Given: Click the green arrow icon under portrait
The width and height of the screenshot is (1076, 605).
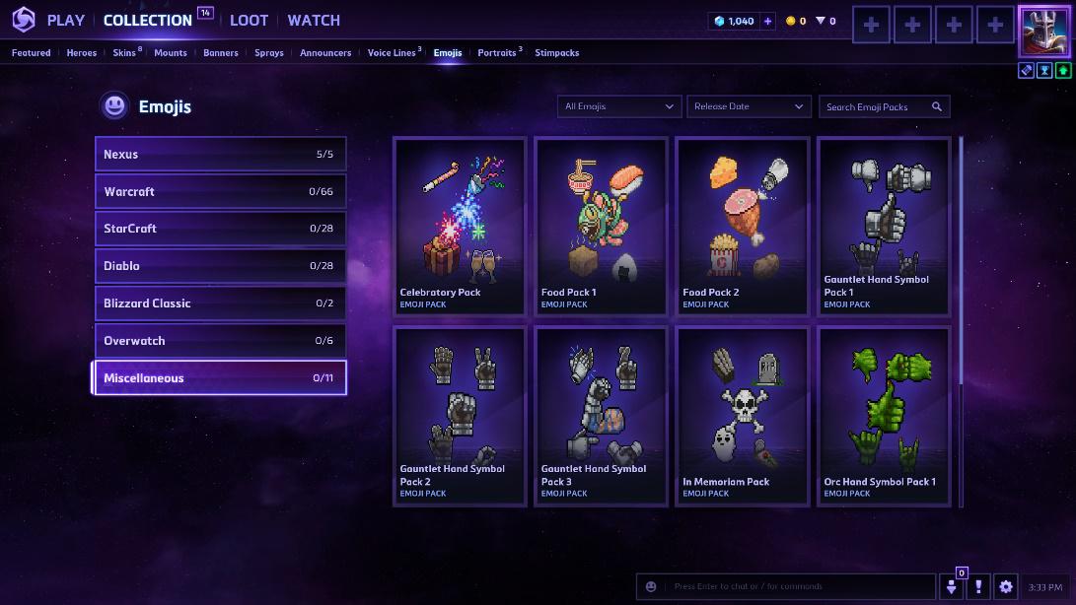Looking at the screenshot, I should (1063, 70).
